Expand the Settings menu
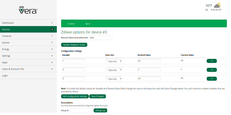The height and width of the screenshot is (115, 231). [x=28, y=56]
